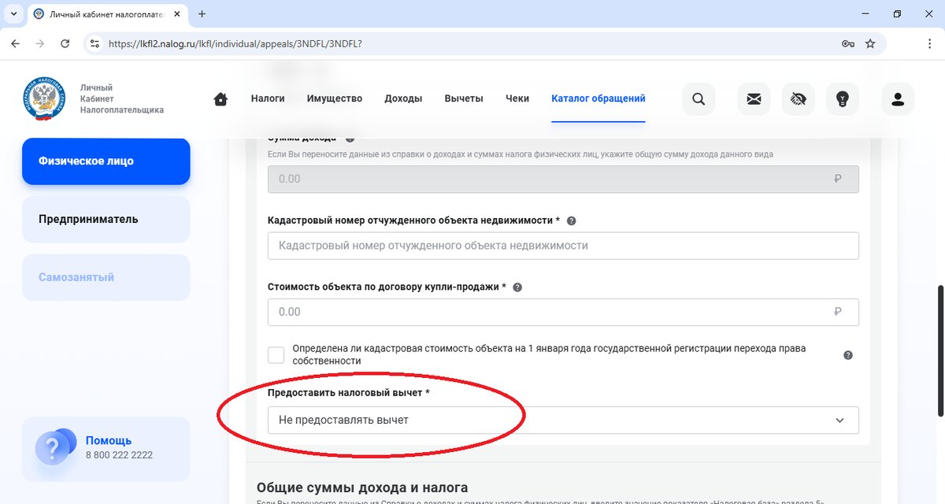Go home using the house icon
The width and height of the screenshot is (945, 504).
pos(220,98)
